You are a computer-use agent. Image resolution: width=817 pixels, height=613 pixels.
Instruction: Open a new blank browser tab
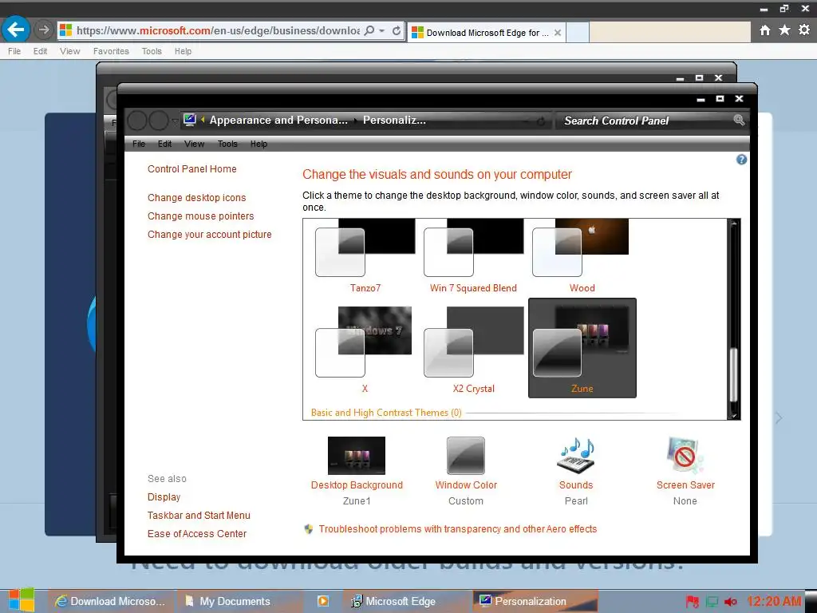pyautogui.click(x=578, y=32)
